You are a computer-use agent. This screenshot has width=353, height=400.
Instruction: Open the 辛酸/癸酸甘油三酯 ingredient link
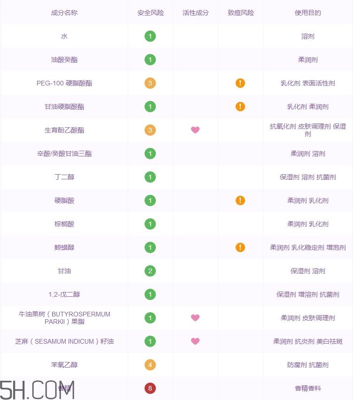(64, 154)
